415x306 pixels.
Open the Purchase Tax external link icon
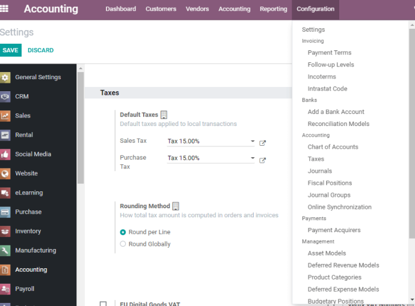pyautogui.click(x=262, y=160)
